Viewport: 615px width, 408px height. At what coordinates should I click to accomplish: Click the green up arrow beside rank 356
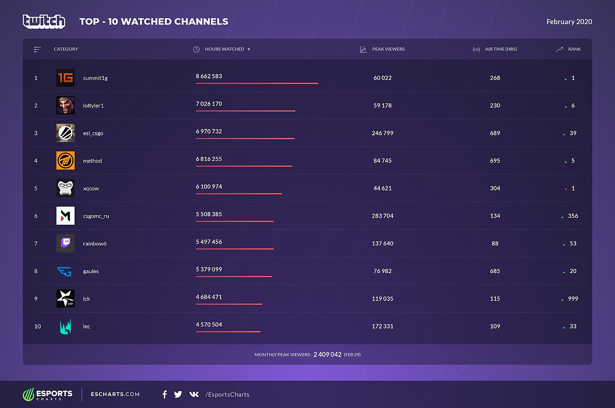[x=562, y=217]
